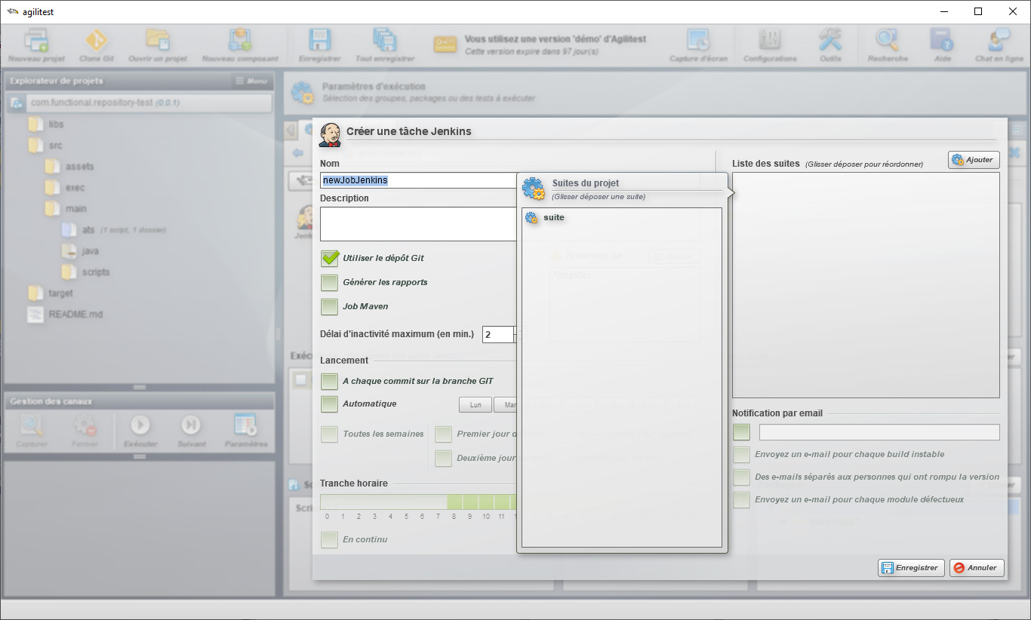Viewport: 1031px width, 620px height.
Task: Click the Suivant step icon
Action: click(192, 425)
